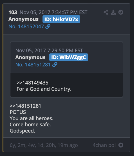Select the ID: hHkrVD7x badge
The width and height of the screenshot is (134, 156).
coord(61,19)
